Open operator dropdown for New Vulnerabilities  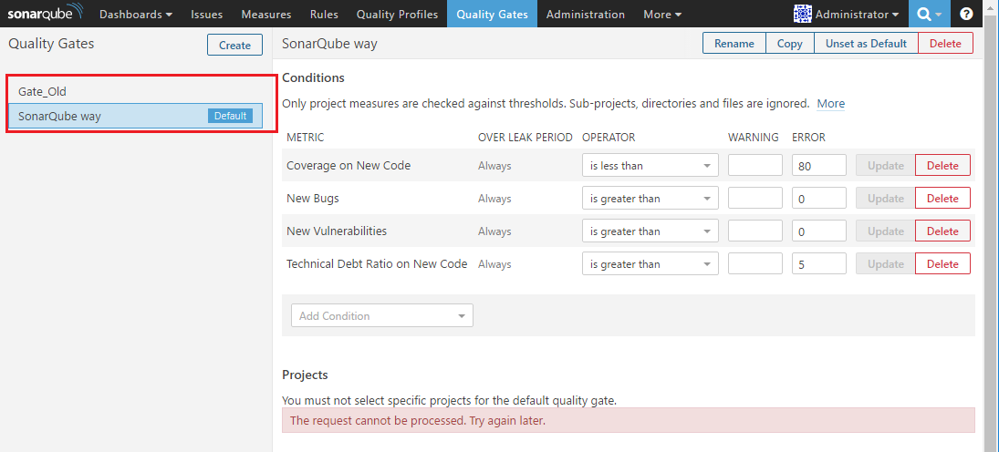[x=650, y=231]
